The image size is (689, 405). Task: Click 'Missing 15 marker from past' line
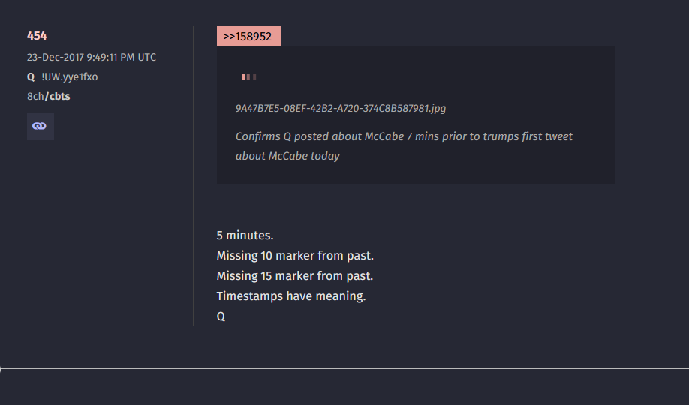click(x=294, y=276)
